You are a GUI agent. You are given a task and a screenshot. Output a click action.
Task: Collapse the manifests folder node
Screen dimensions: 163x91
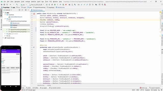(x=5, y=15)
